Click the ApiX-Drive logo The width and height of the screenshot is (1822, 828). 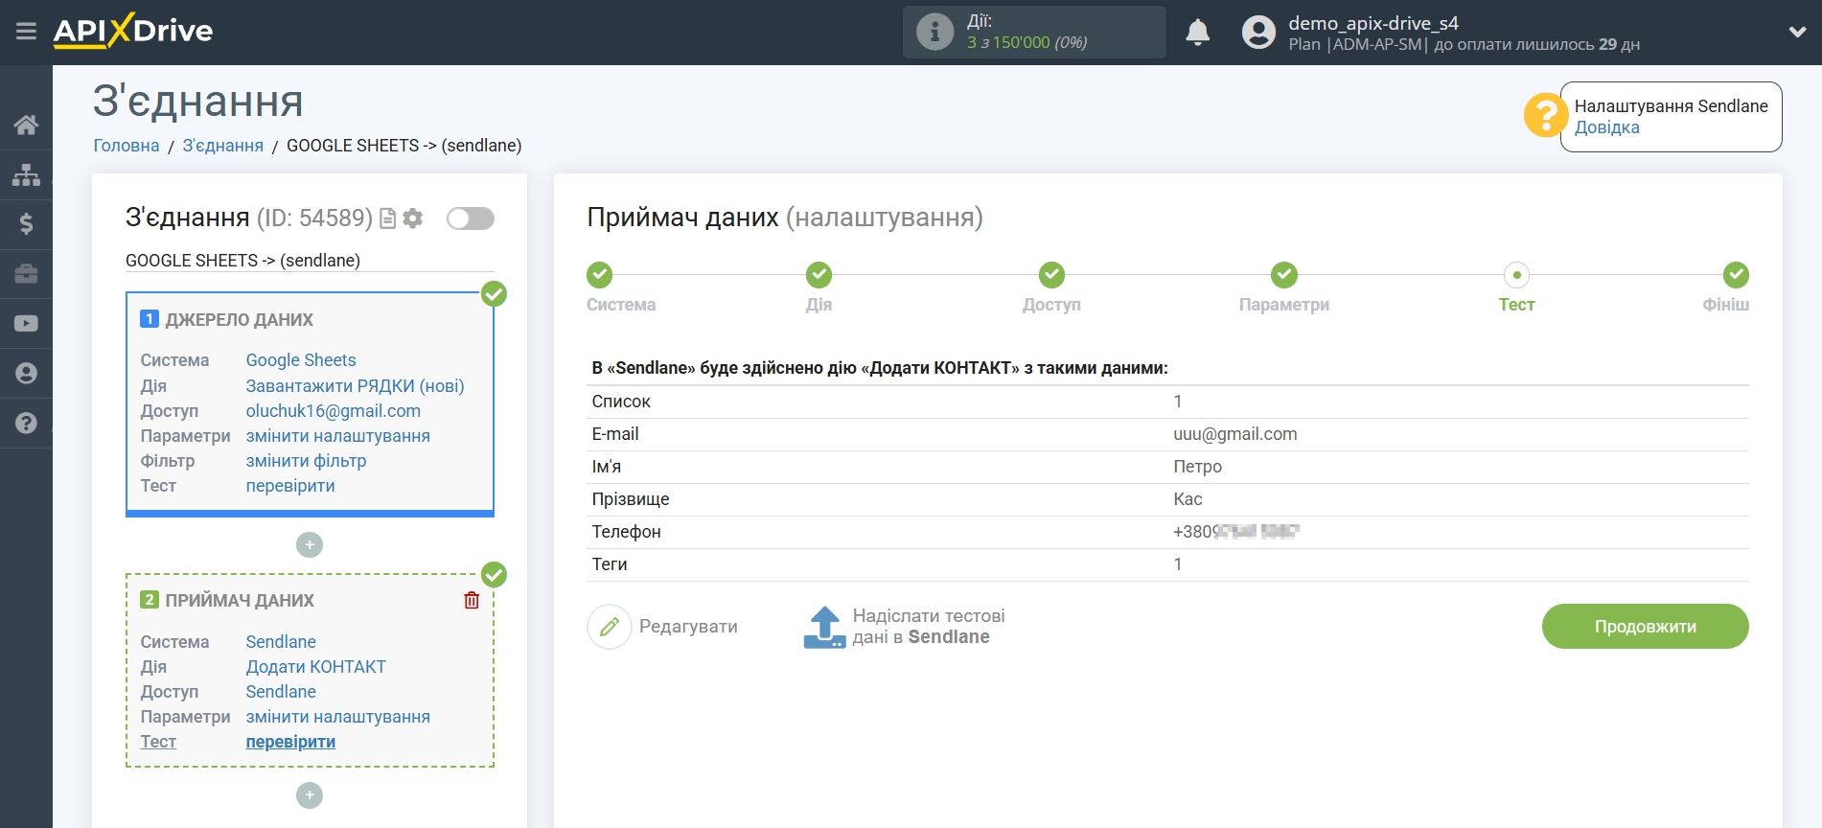[133, 31]
